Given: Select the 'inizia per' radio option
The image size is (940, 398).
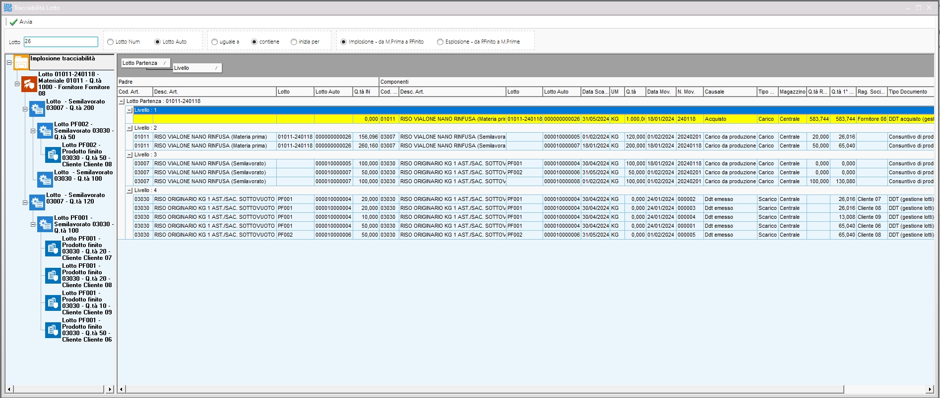Looking at the screenshot, I should click(x=294, y=42).
